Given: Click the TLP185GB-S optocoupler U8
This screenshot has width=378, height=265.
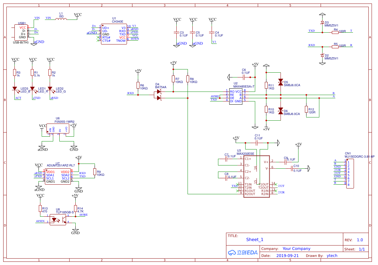Looking at the screenshot, I should (58, 219).
